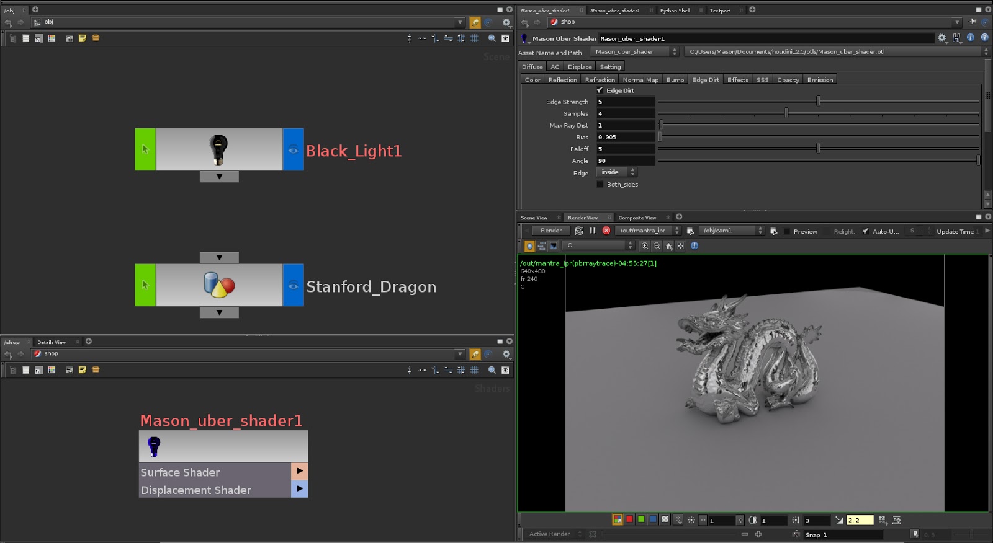Click the Details View tab in shop pane
Viewport: 993px width, 543px height.
(52, 342)
